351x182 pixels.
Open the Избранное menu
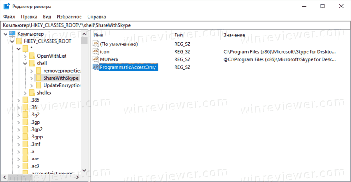click(x=69, y=17)
